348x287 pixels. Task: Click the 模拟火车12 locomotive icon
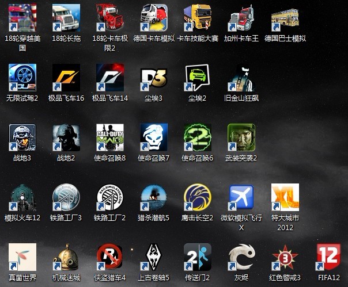click(22, 197)
